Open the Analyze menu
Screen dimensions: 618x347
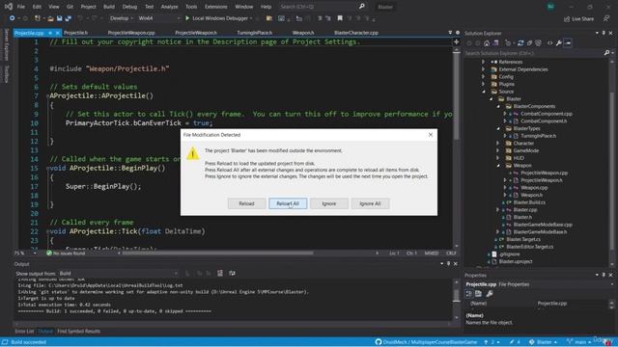click(x=169, y=7)
